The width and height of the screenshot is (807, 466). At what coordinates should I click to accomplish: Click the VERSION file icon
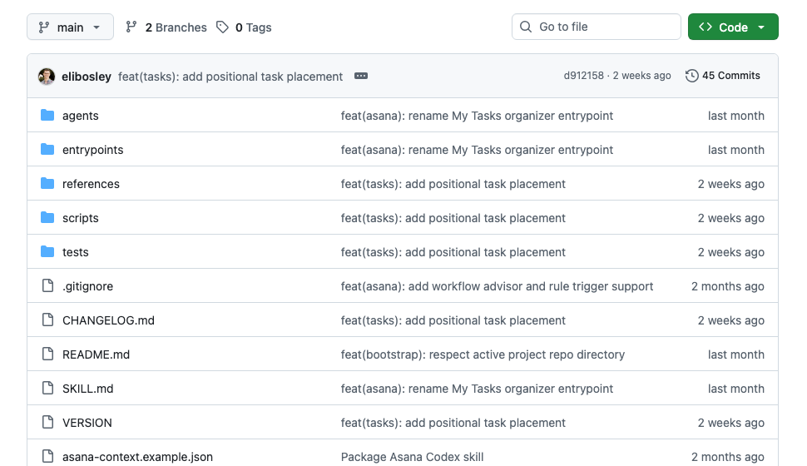pos(47,422)
